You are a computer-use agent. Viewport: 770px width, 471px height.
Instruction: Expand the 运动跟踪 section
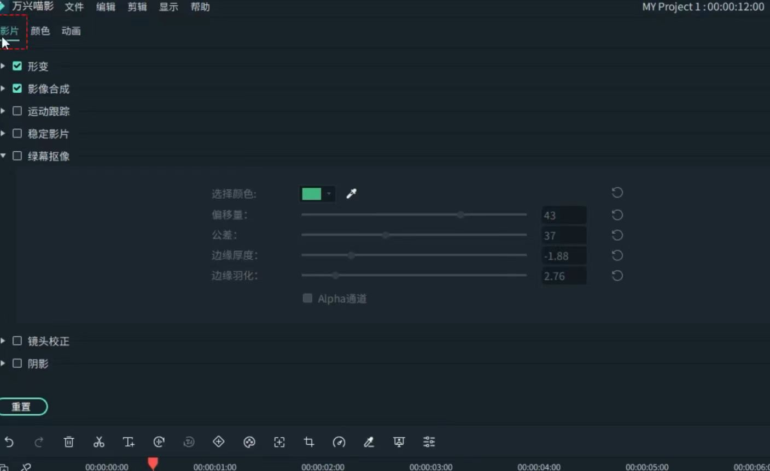click(x=3, y=111)
